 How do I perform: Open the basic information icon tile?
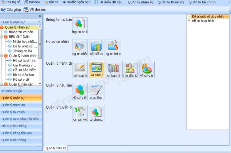click(80, 25)
